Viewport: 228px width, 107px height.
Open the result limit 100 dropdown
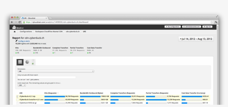22,85
